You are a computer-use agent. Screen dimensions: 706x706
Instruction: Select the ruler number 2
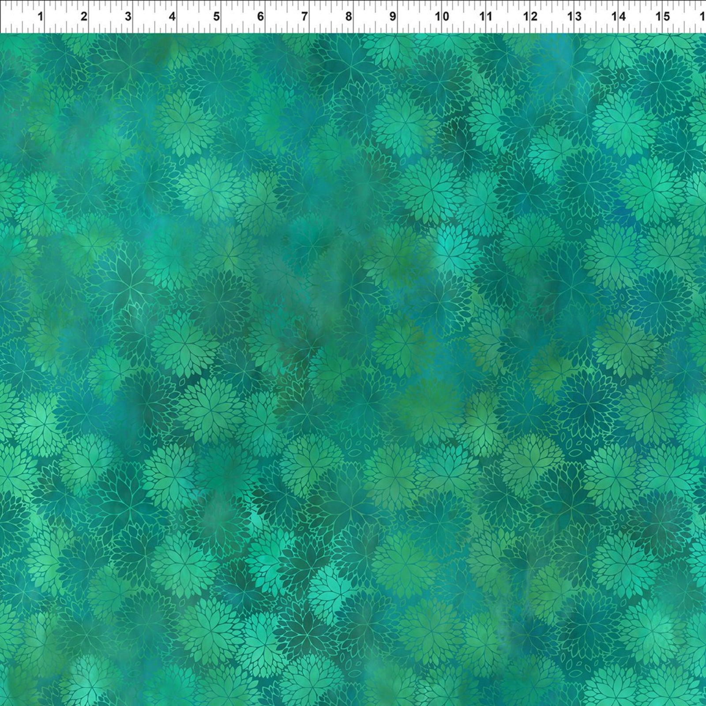pyautogui.click(x=84, y=17)
